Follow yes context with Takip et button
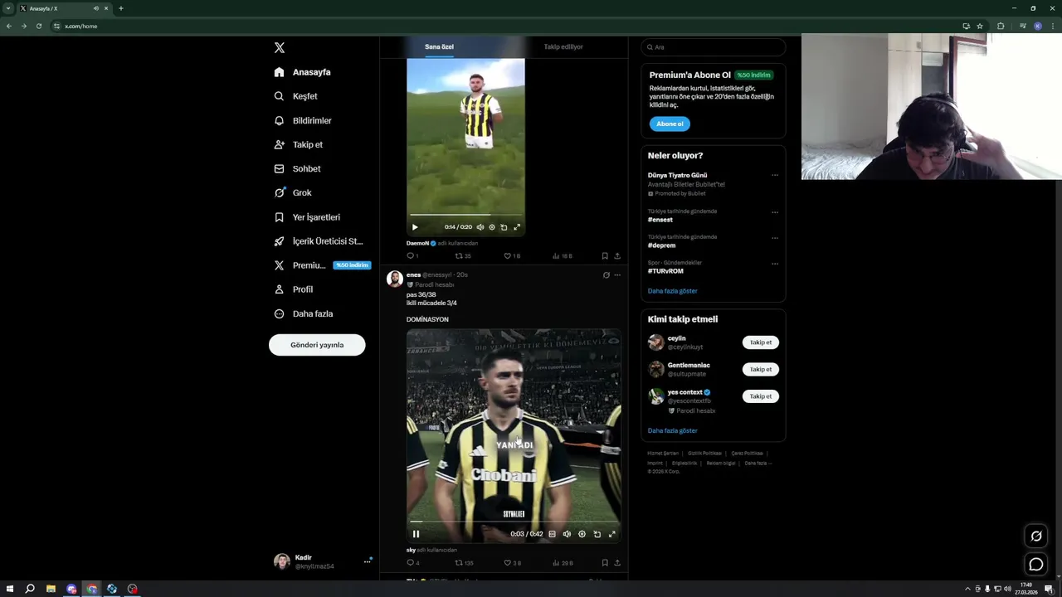 click(761, 396)
